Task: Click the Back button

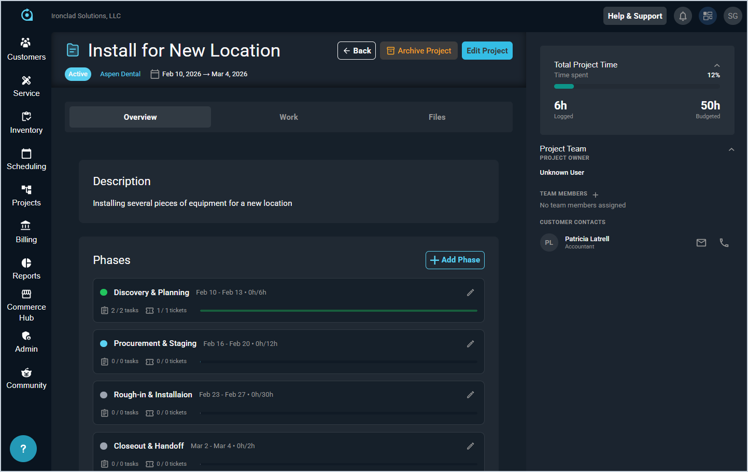Action: (357, 51)
